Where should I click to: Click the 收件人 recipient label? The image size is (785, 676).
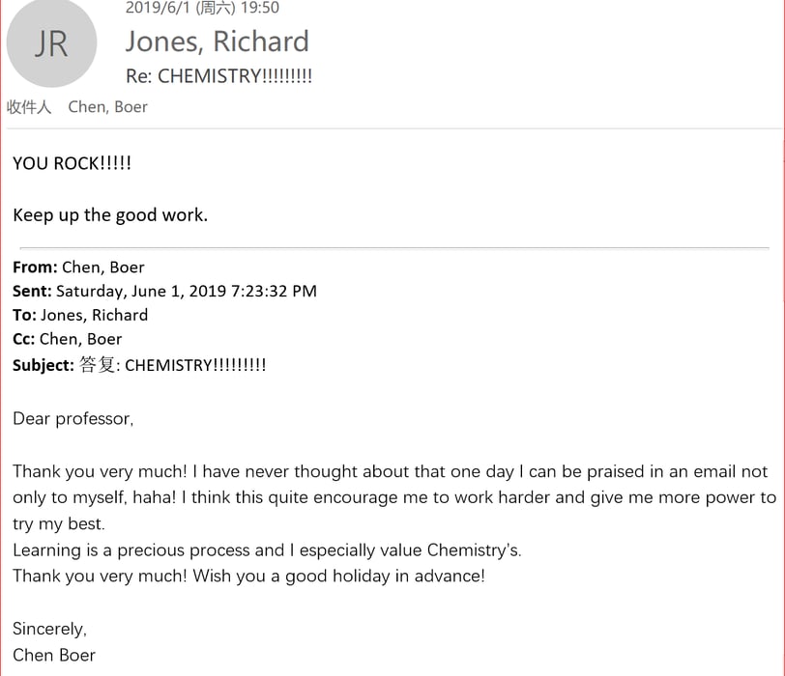point(29,107)
